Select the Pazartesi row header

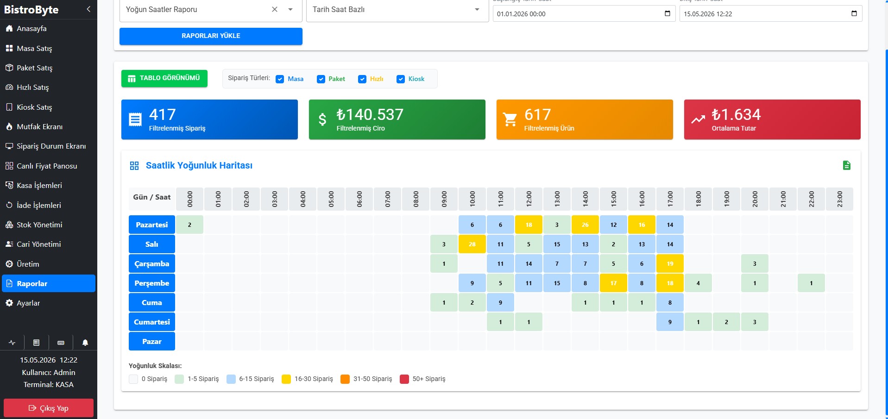(x=152, y=225)
